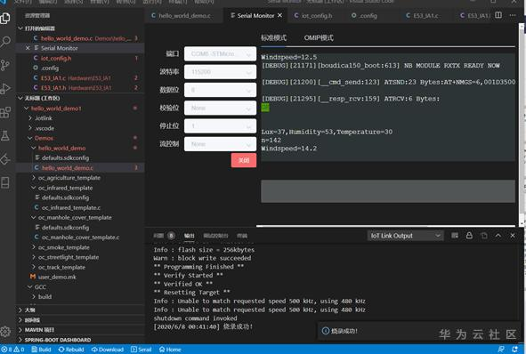Viewport: 526px width, 354px height.
Task: Click the errors and warnings status indicator
Action: click(x=12, y=350)
